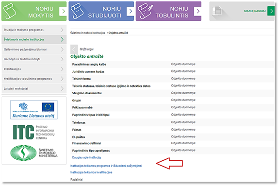Expand chevron of Kvalifikacijos tobulinimo programos

point(62,79)
